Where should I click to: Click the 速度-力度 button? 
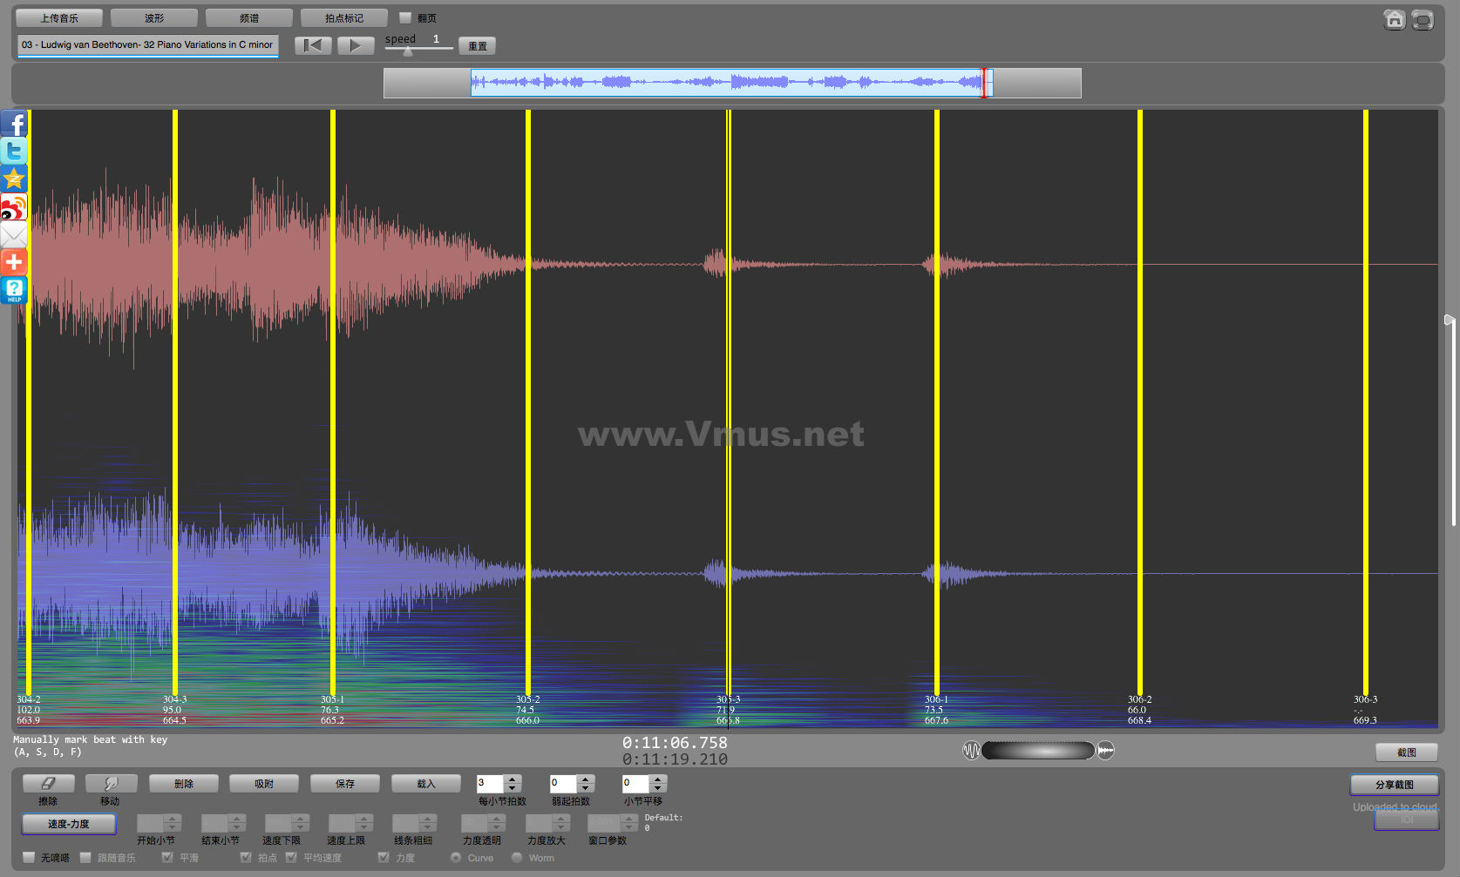(x=68, y=823)
